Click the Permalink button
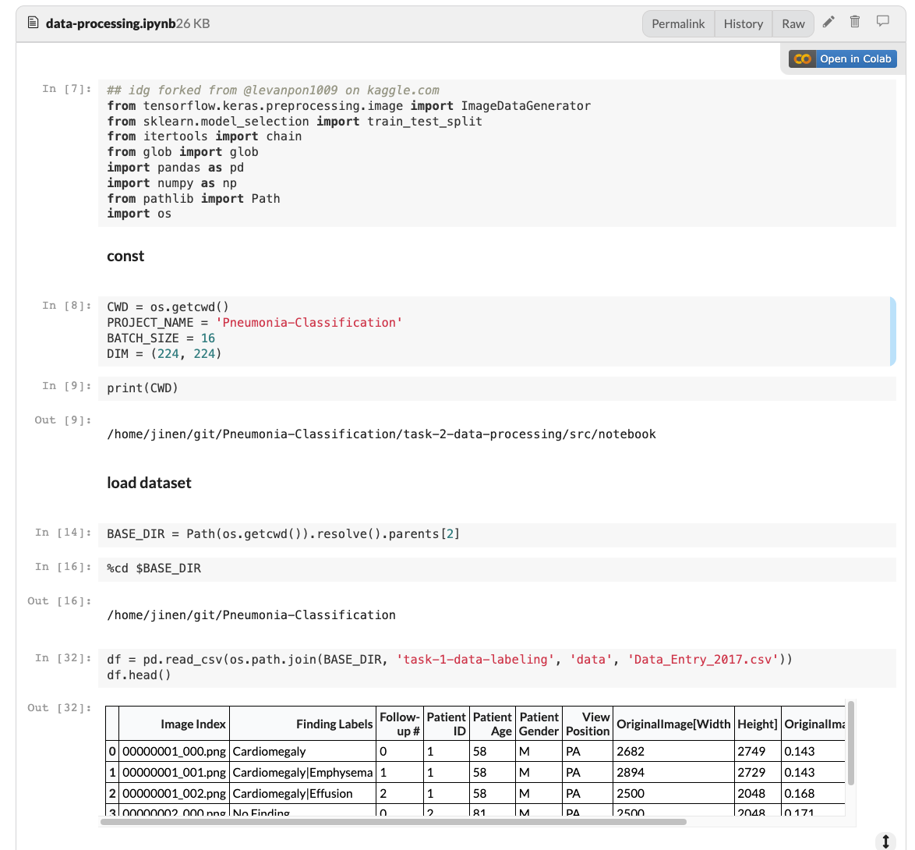Image resolution: width=915 pixels, height=850 pixels. coord(677,23)
